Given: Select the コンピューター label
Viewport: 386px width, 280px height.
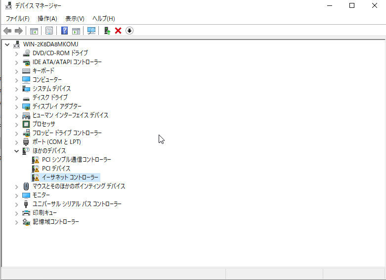Looking at the screenshot, I should point(47,79).
